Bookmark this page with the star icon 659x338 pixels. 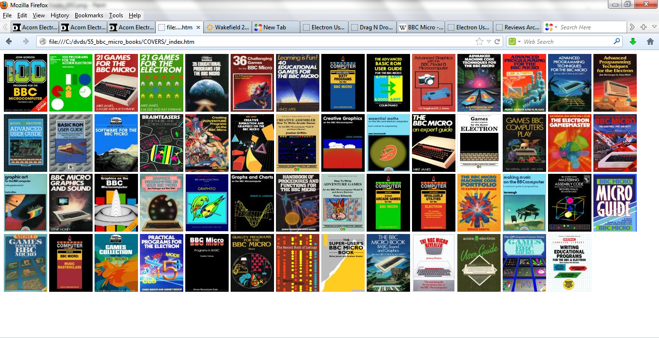point(479,42)
